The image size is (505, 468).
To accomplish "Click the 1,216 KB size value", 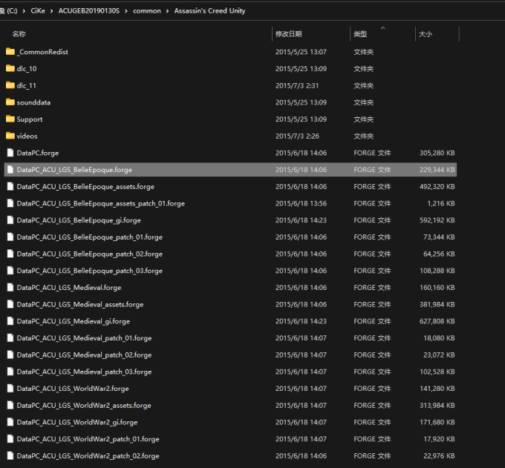I will [x=441, y=203].
